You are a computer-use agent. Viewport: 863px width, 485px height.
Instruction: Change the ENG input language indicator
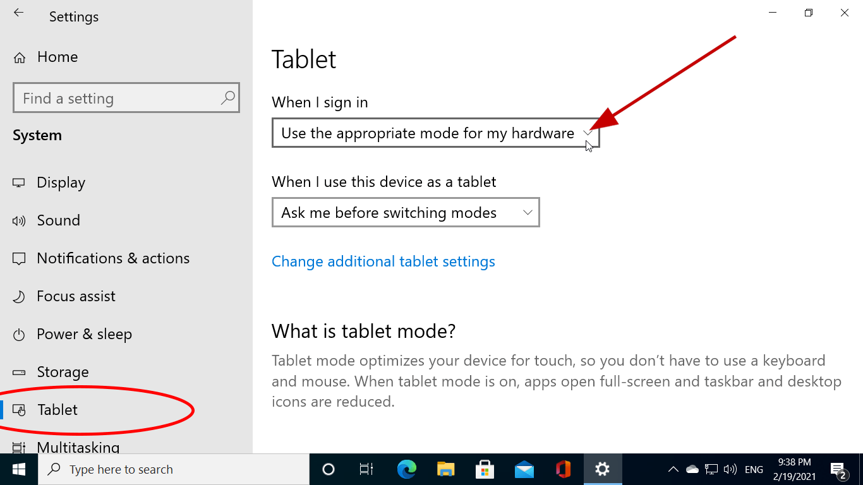point(754,469)
